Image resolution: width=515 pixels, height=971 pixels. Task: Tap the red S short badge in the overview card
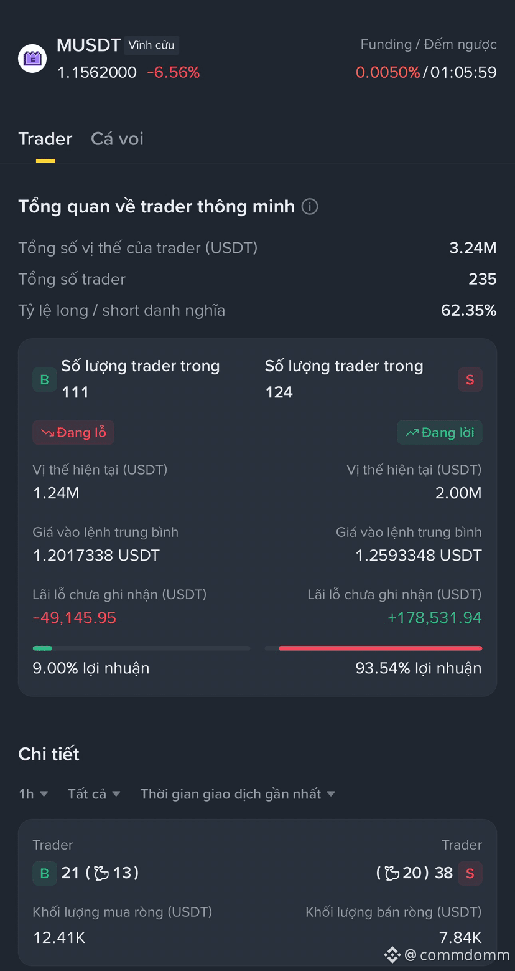pos(470,379)
